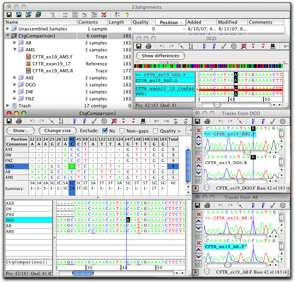Click the print icon in Traces from AB

point(207,205)
